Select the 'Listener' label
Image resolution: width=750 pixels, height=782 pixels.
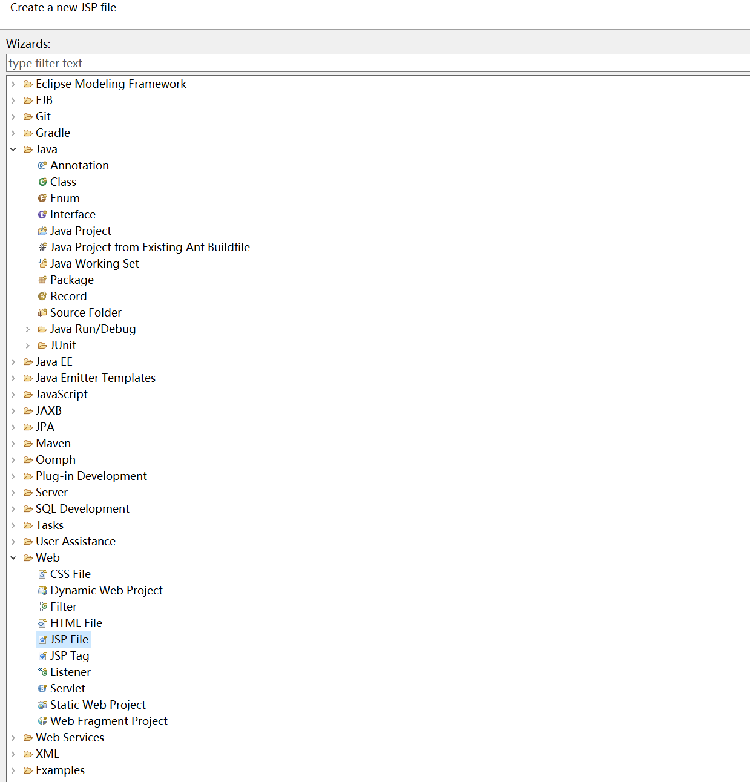click(x=70, y=672)
